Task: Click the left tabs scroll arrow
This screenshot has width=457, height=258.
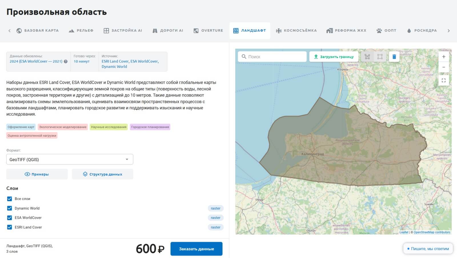Action: tap(9, 30)
